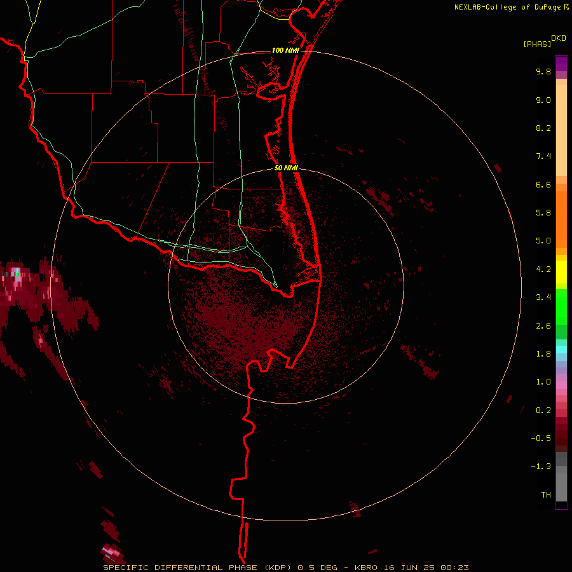Image resolution: width=572 pixels, height=572 pixels.
Task: Click the 5.8 scale value
Action: pyautogui.click(x=543, y=213)
